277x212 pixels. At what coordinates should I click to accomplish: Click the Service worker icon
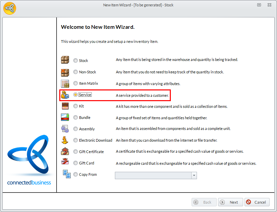pos(65,95)
